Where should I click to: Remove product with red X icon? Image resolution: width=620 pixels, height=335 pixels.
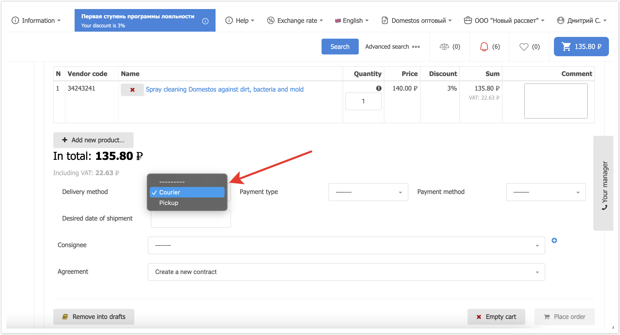coord(132,90)
